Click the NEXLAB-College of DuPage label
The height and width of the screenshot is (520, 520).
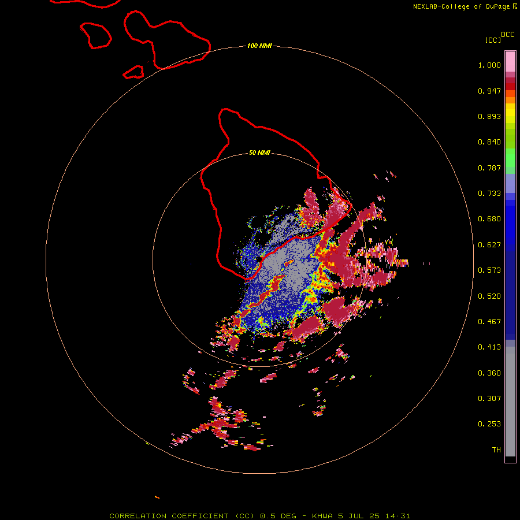pyautogui.click(x=461, y=6)
